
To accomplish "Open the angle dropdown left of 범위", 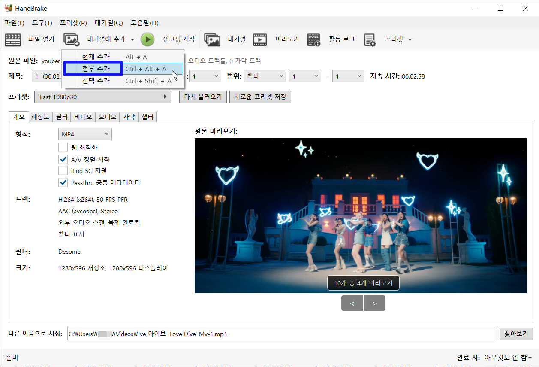I will coord(205,76).
